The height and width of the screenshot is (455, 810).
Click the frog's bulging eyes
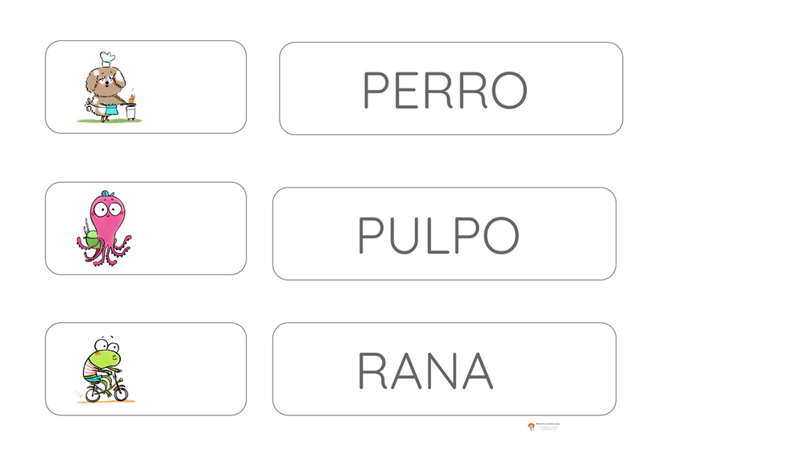coord(107,344)
